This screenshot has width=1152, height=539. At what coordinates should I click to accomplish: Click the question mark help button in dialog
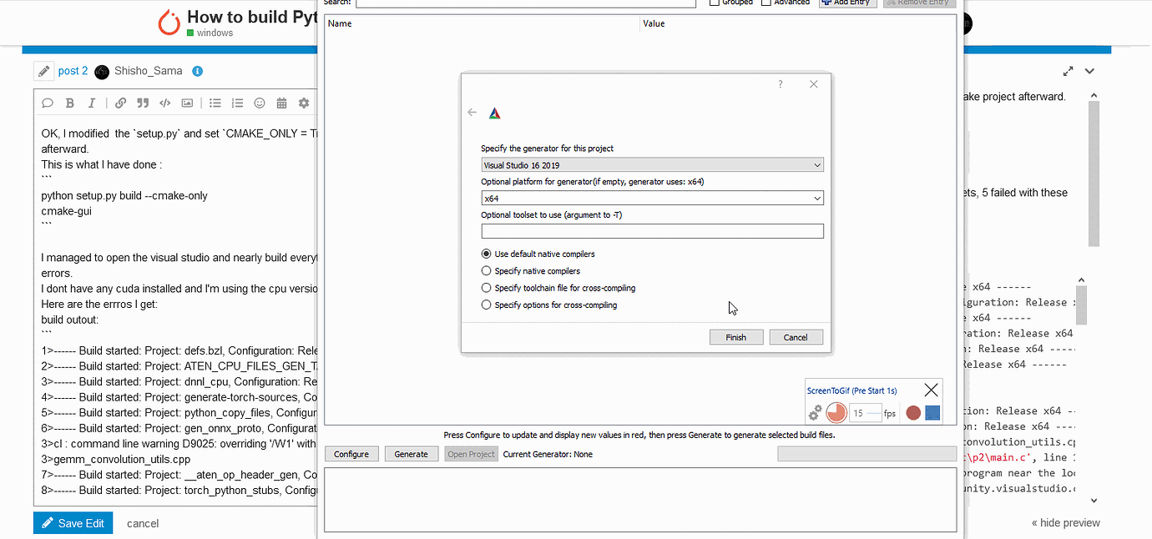coord(781,84)
